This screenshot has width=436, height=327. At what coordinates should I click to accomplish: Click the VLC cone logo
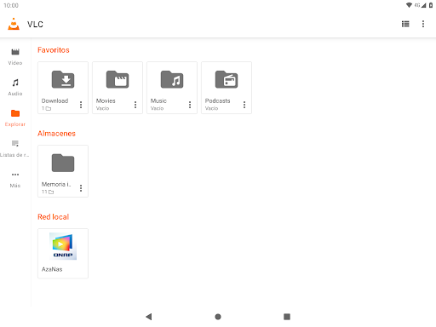pos(14,24)
